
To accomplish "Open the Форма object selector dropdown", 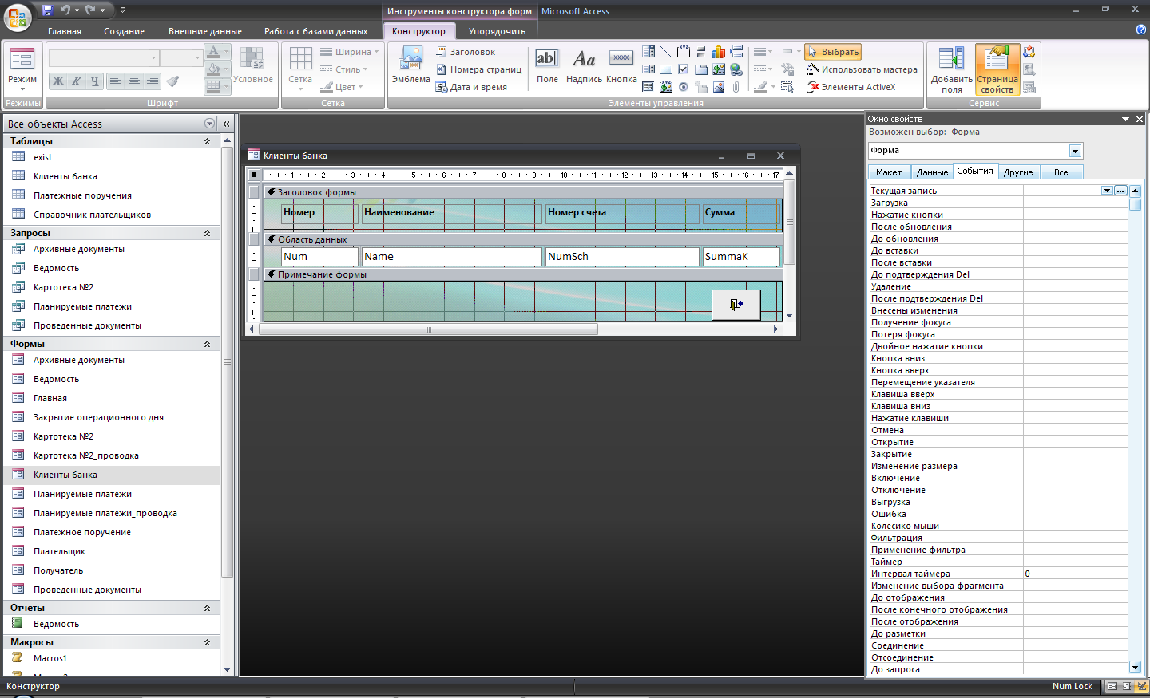I will [x=1075, y=151].
